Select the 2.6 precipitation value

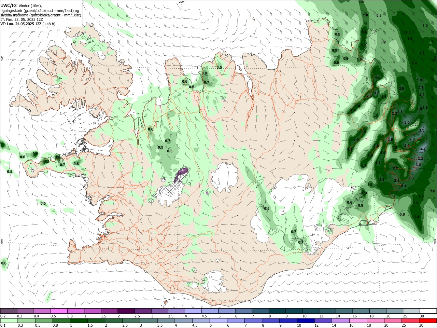tap(369, 96)
